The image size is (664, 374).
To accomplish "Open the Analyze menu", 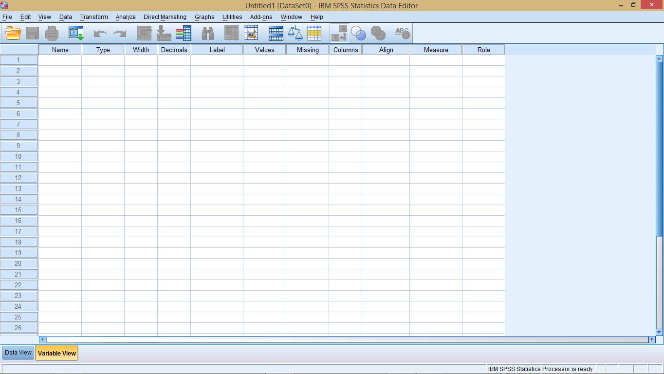I will [x=126, y=17].
